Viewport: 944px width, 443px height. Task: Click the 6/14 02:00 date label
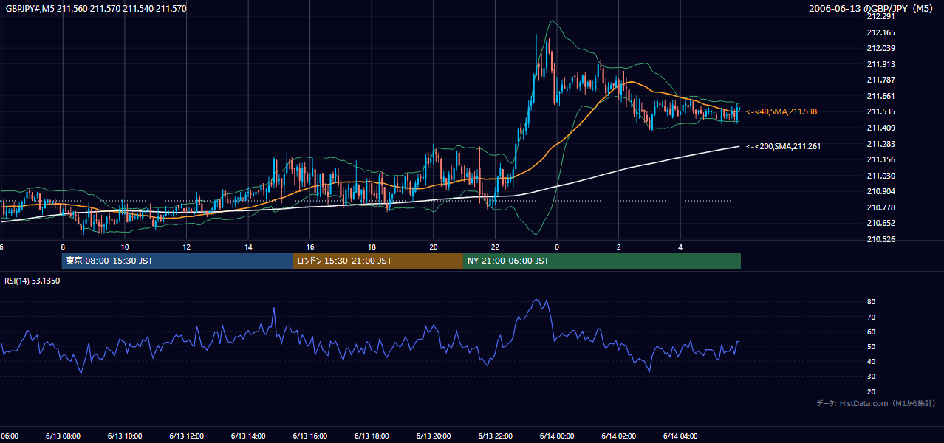(619, 436)
